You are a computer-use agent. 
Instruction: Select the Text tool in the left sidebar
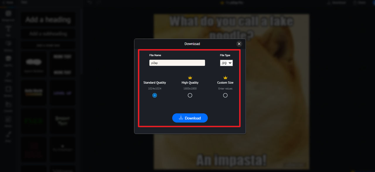point(8,30)
